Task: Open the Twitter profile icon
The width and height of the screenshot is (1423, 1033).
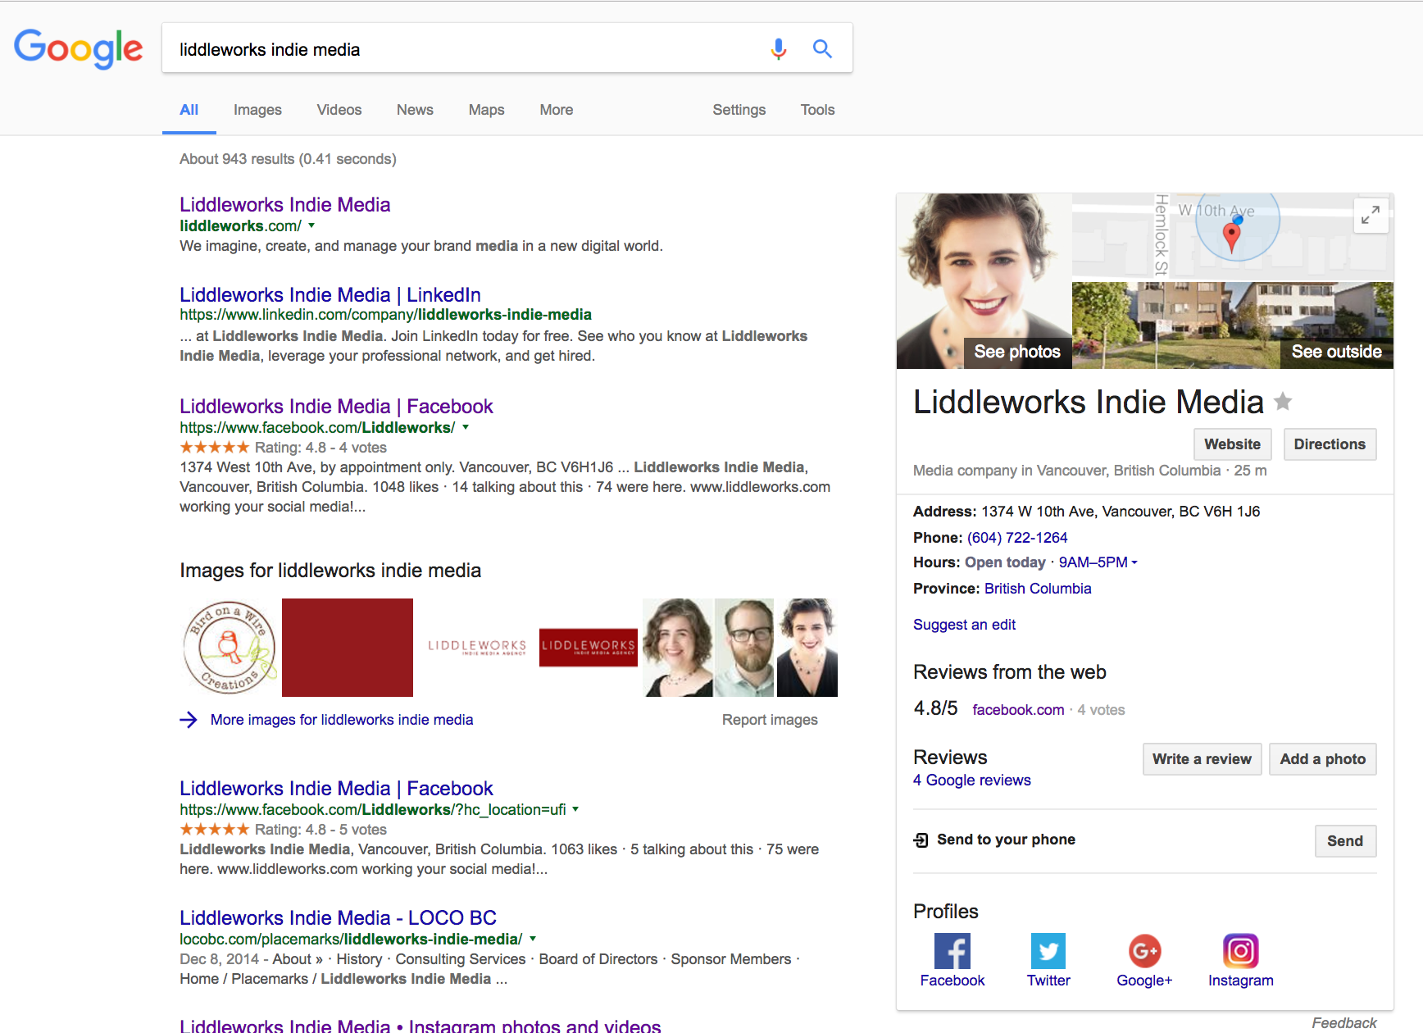Action: pyautogui.click(x=1048, y=951)
